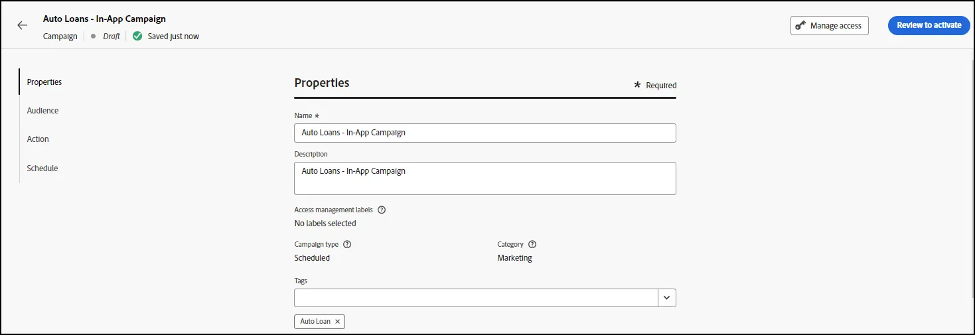This screenshot has height=335, width=975.
Task: Click the Campaign label under the title
Action: click(60, 36)
